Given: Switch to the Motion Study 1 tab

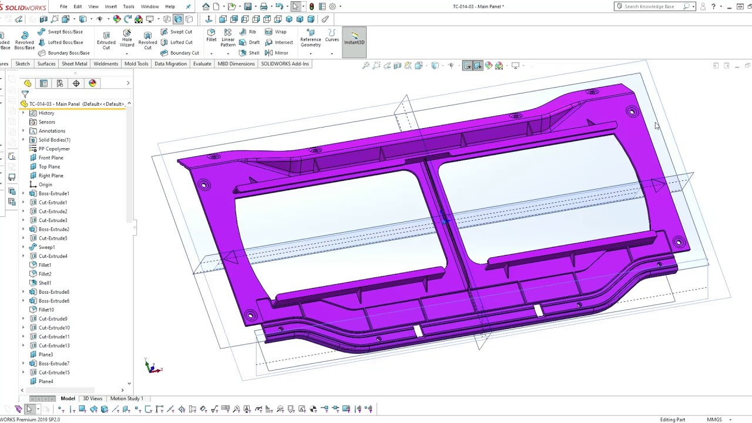Looking at the screenshot, I should (x=126, y=398).
